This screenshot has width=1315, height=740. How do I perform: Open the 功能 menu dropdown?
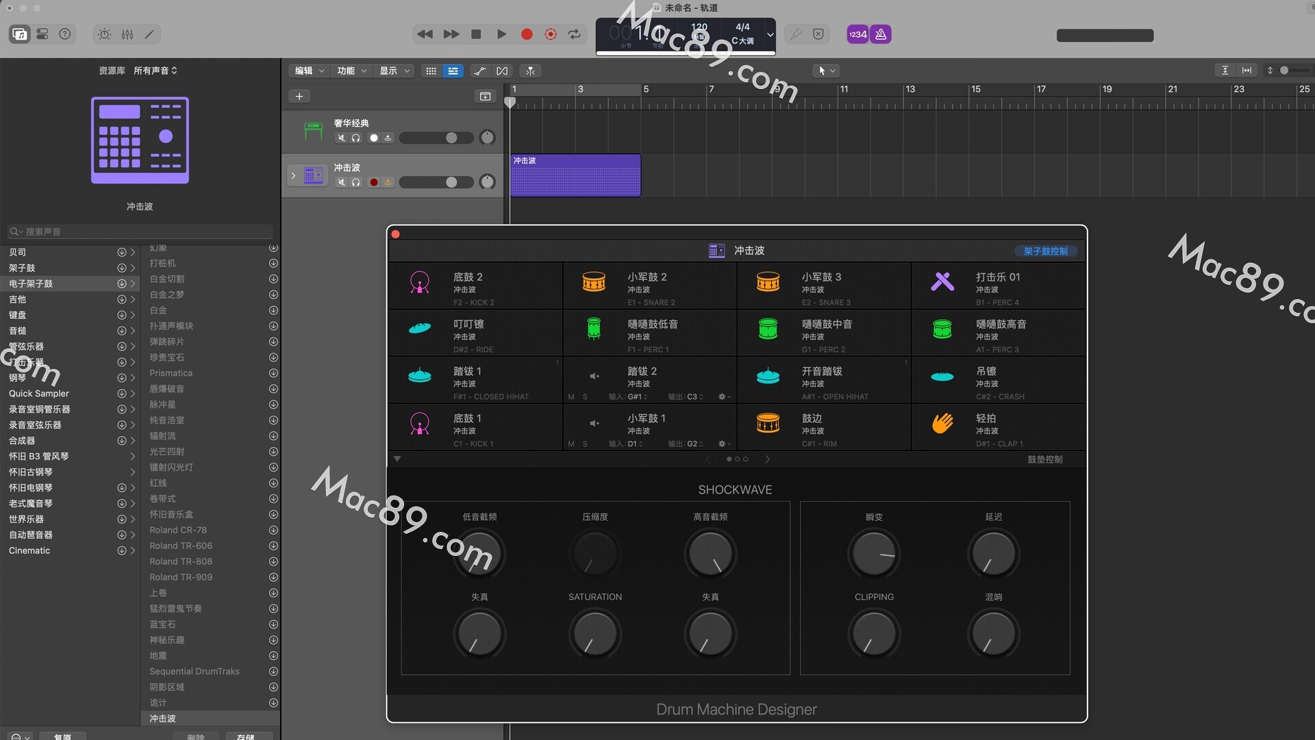coord(351,71)
